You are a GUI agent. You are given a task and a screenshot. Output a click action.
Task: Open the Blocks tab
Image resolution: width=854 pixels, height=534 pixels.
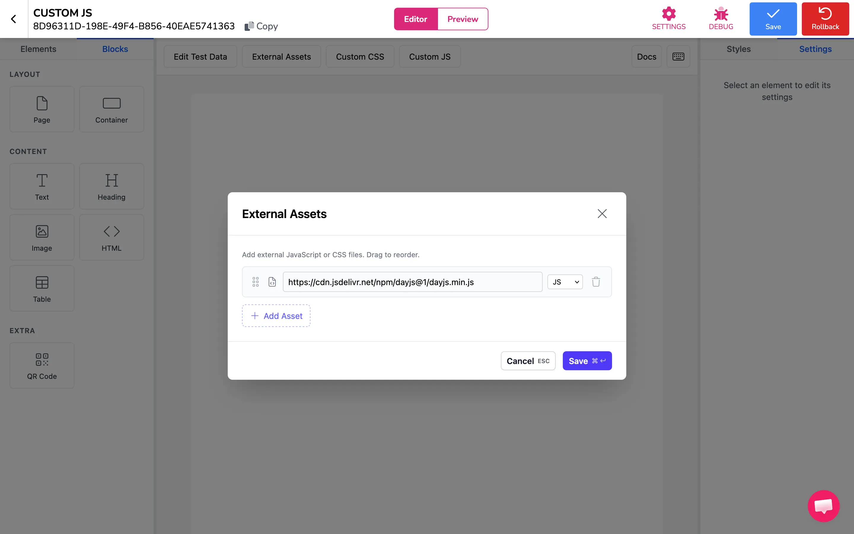115,49
